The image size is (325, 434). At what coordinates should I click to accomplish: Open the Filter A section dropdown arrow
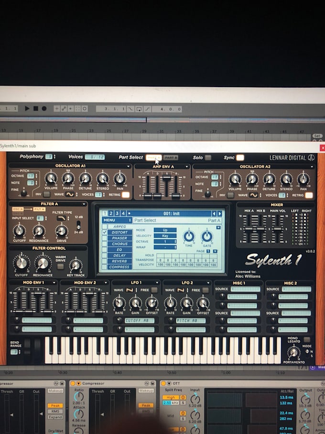tap(84, 204)
